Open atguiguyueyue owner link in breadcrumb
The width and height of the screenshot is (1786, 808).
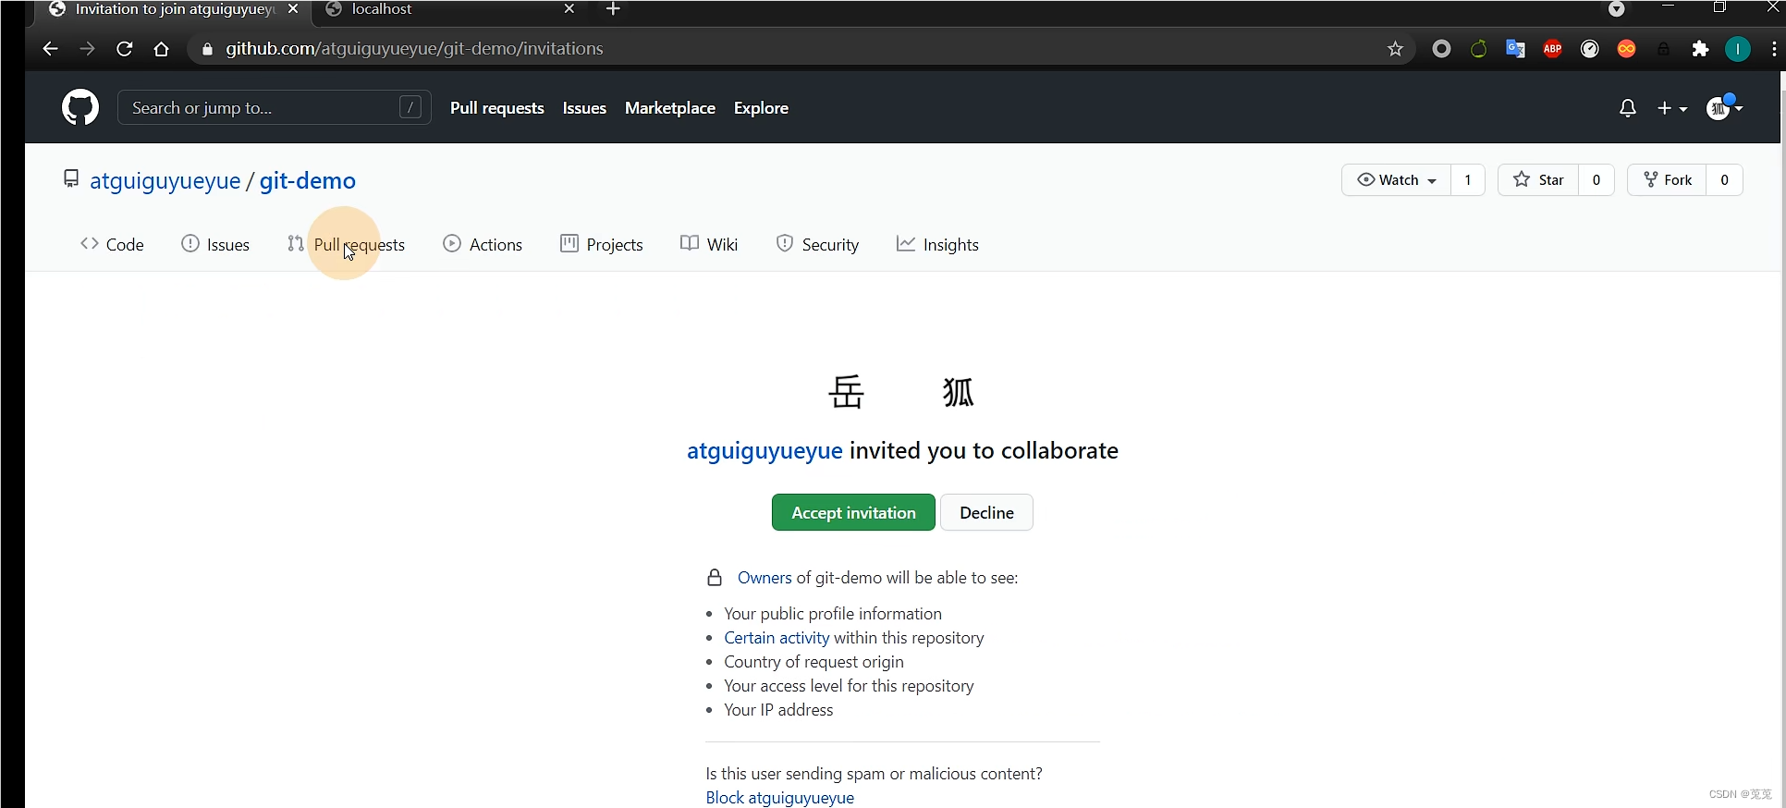pos(165,181)
